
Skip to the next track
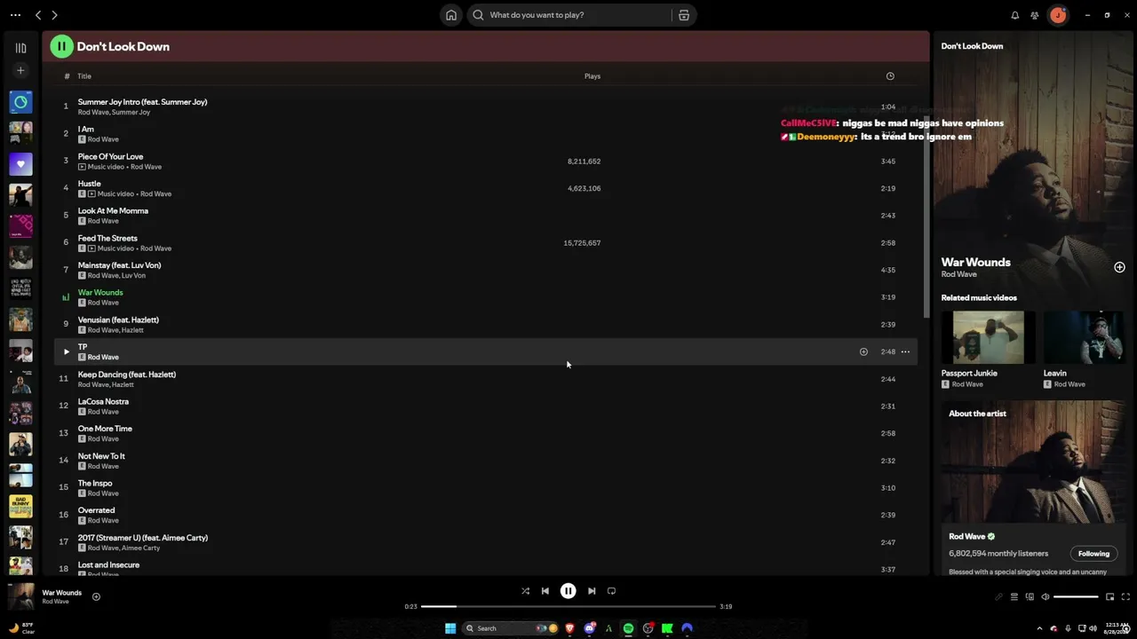coord(592,591)
